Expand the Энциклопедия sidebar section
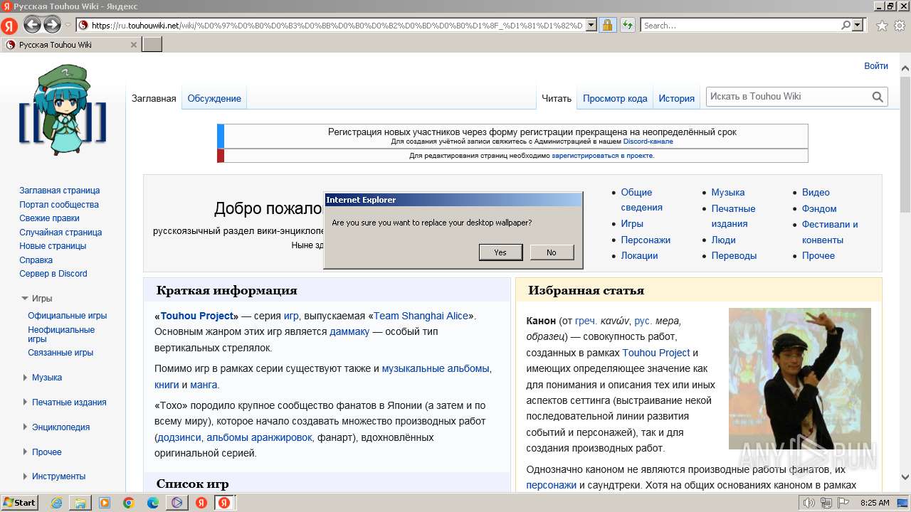911x512 pixels. pos(25,427)
